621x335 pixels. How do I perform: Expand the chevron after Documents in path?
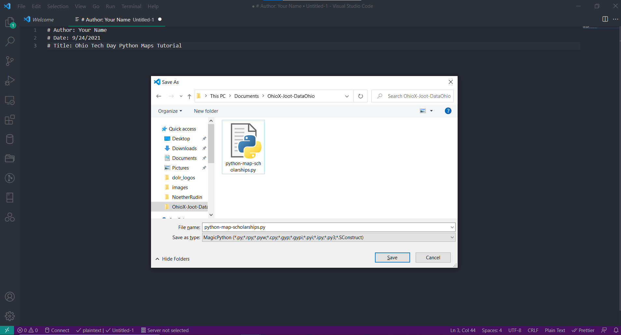(263, 96)
